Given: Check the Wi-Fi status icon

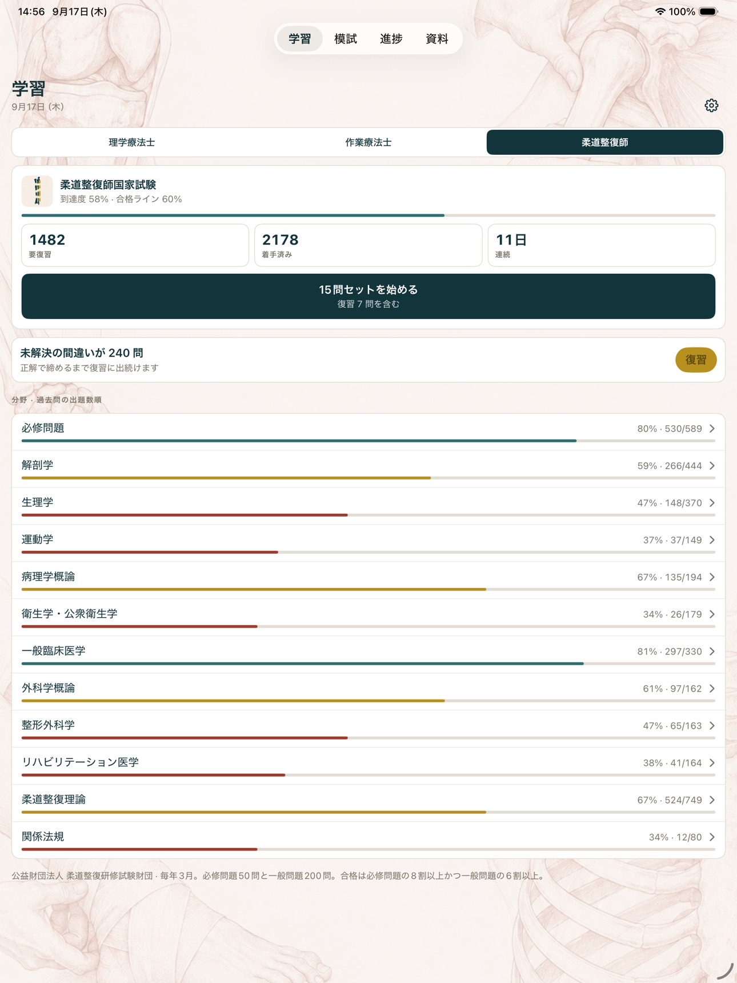Looking at the screenshot, I should click(660, 11).
